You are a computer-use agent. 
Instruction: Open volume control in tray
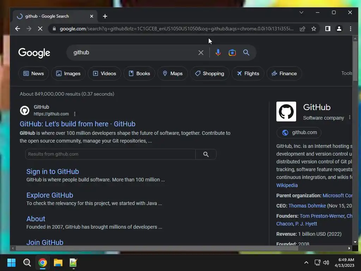pyautogui.click(x=326, y=263)
